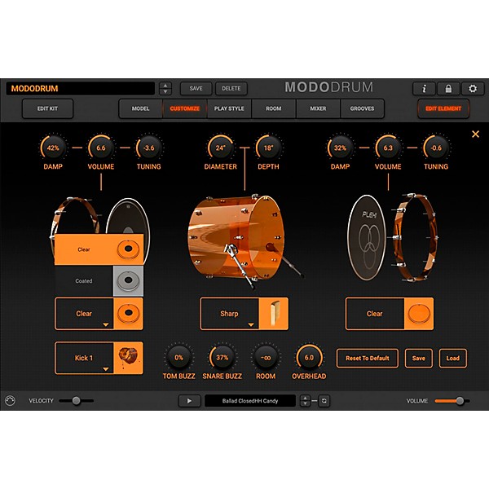The image size is (489, 489).
Task: Close the edit element view with the X
Action: [475, 134]
